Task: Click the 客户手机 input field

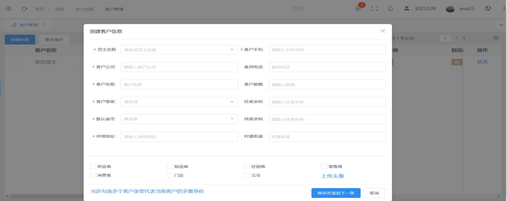Action: tap(327, 50)
